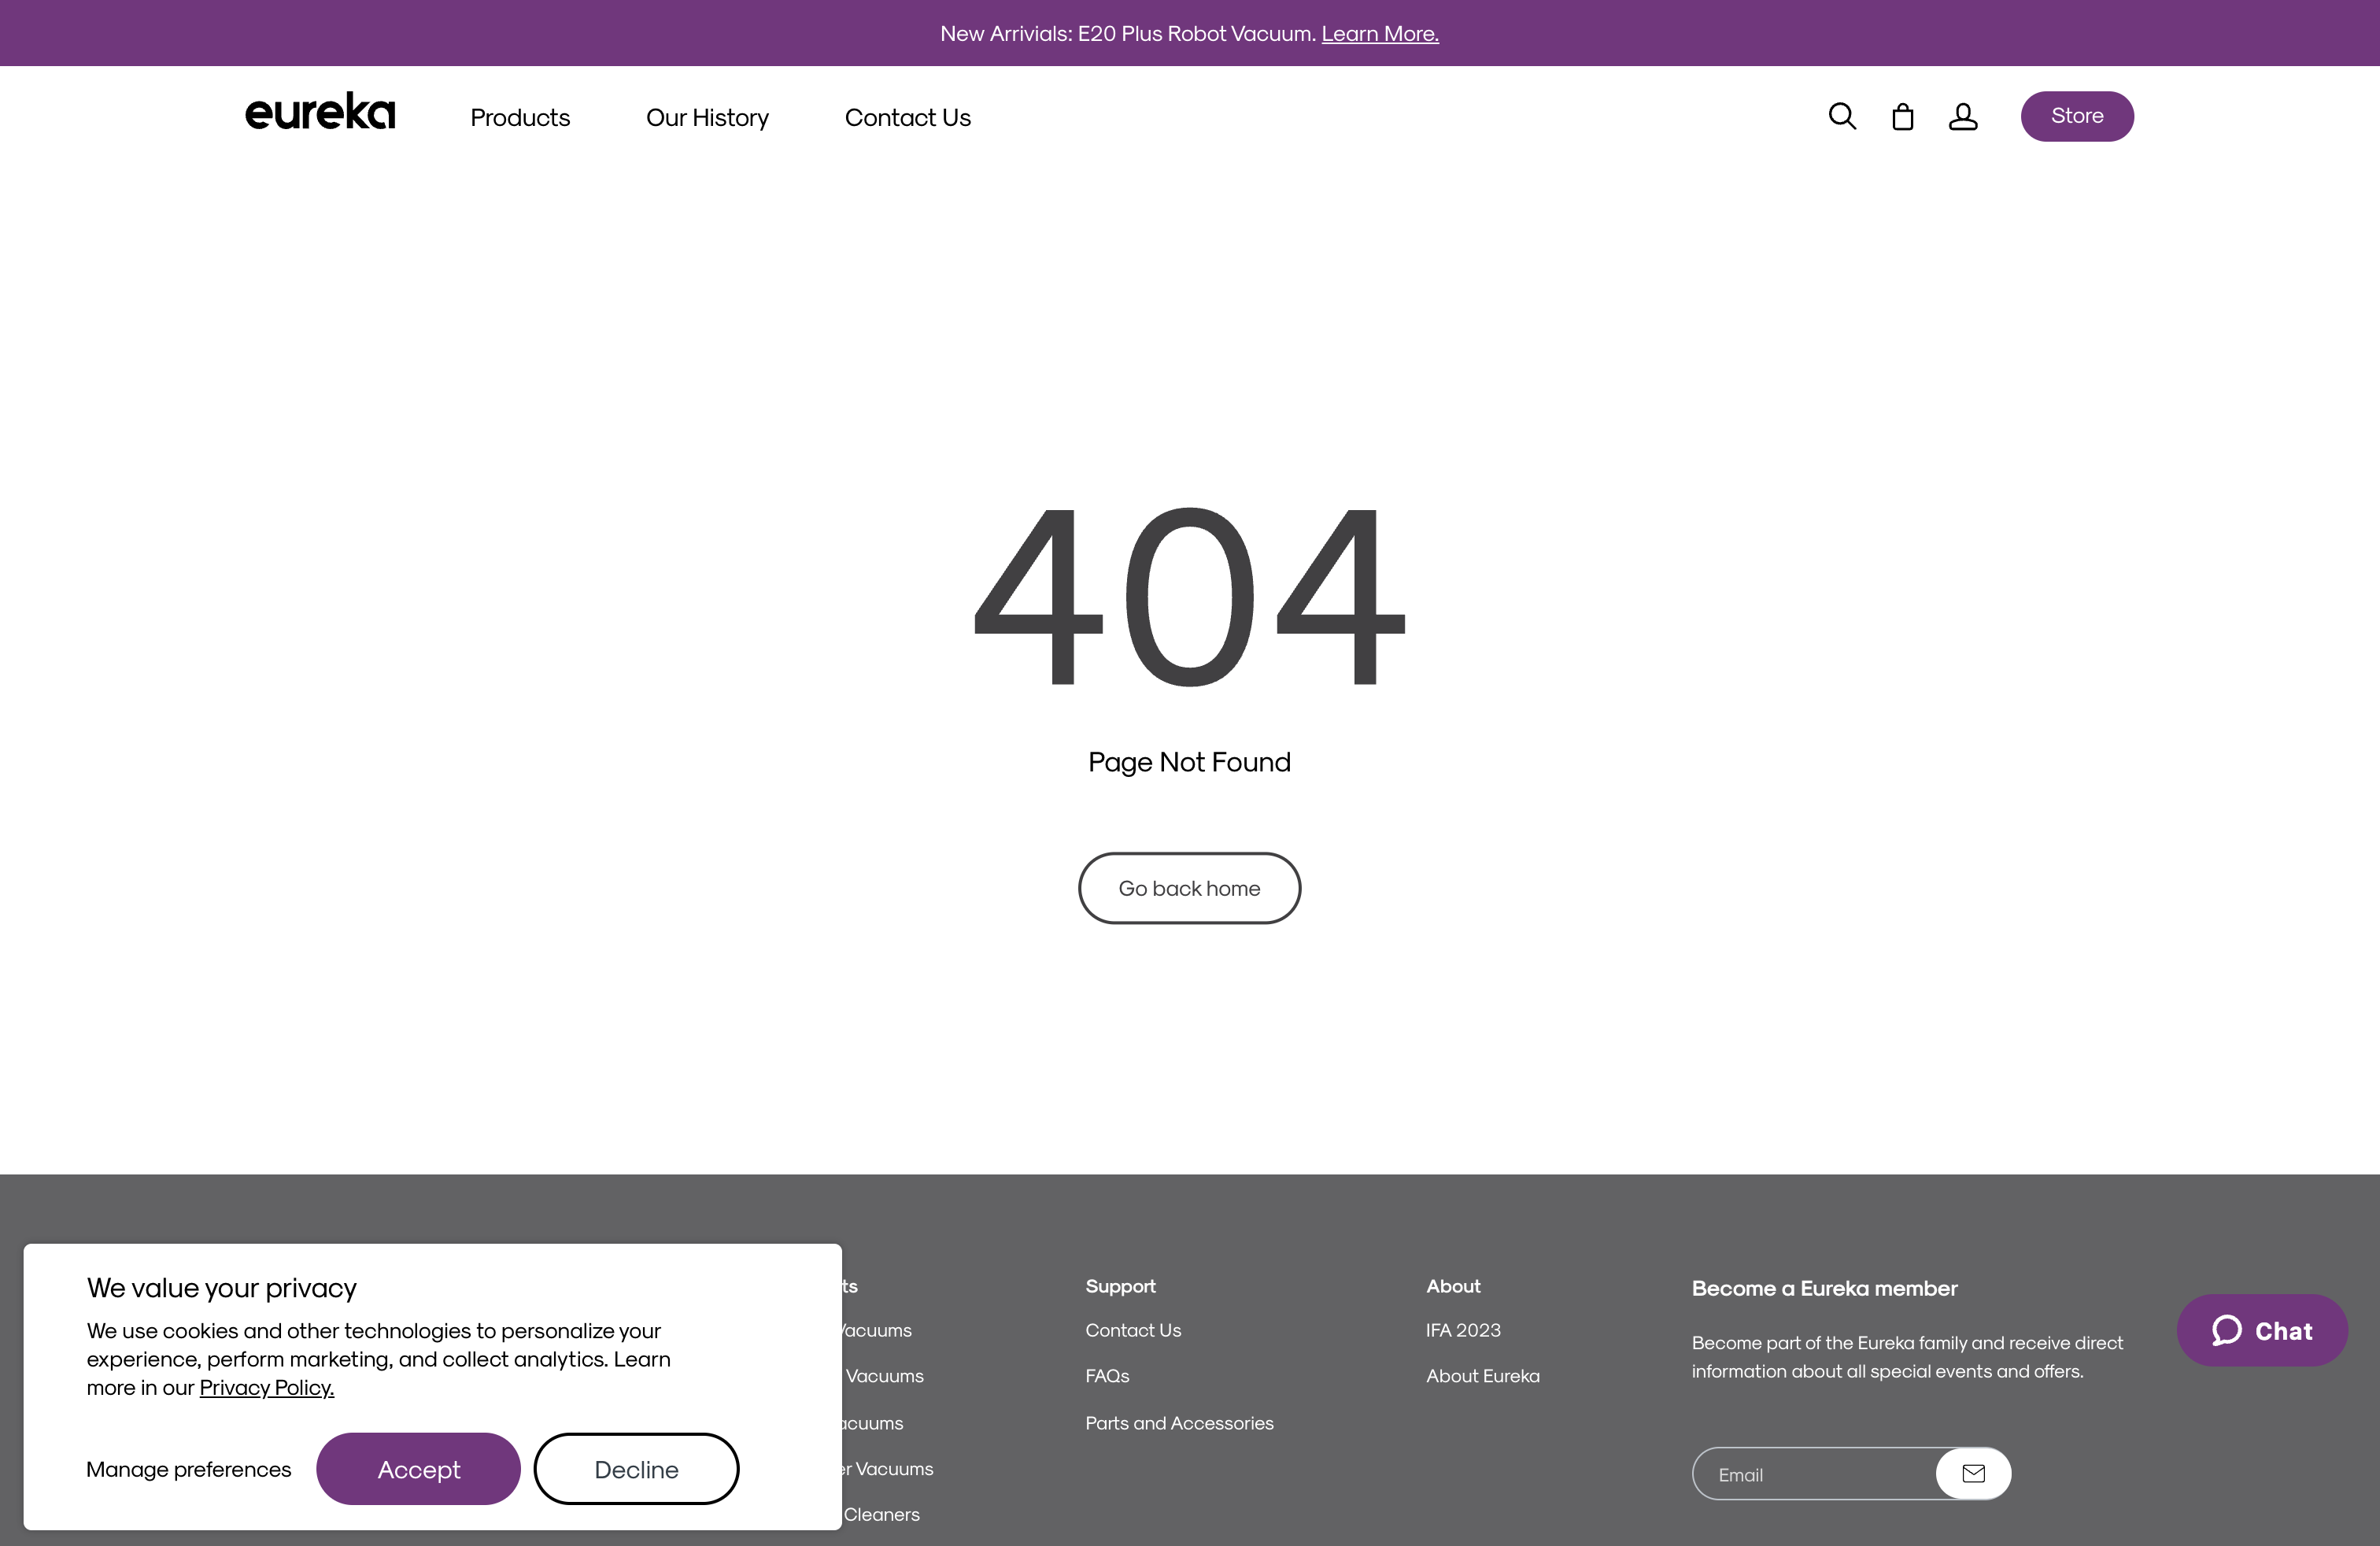Open the search icon
The image size is (2380, 1546).
1843,116
